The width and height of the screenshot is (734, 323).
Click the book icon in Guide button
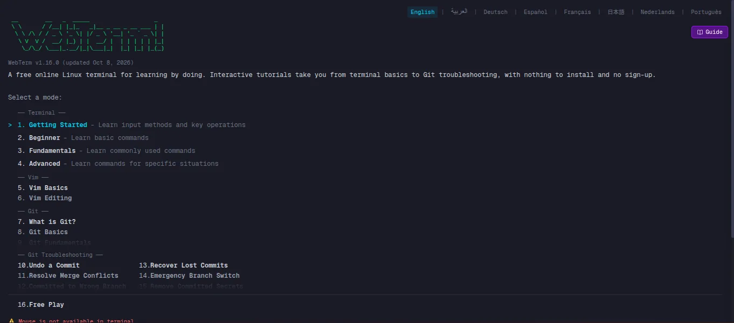(x=700, y=32)
